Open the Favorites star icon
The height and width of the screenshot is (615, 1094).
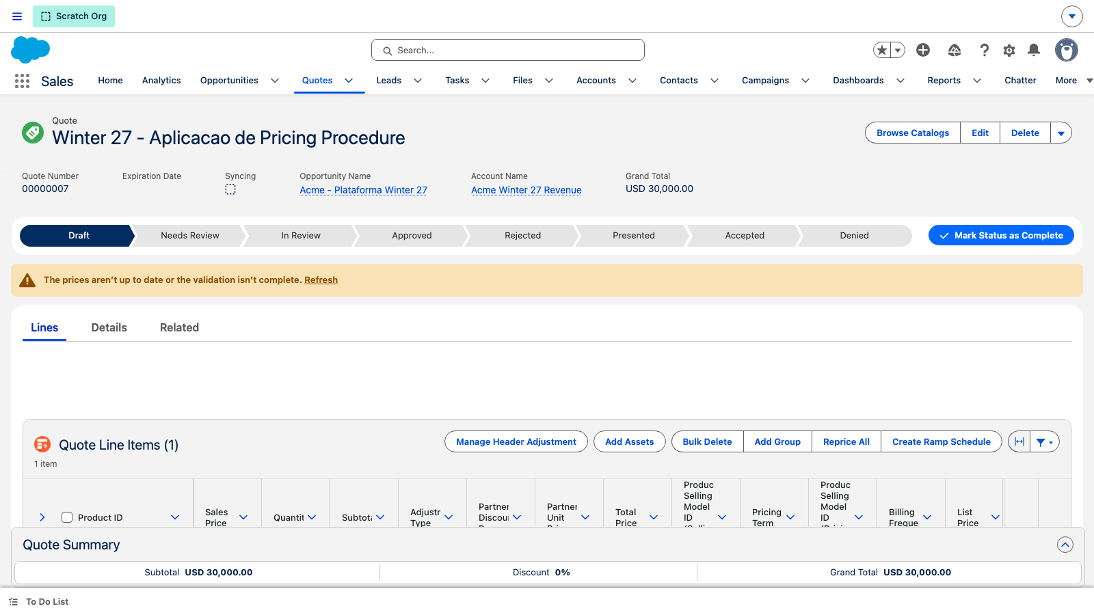[x=882, y=50]
